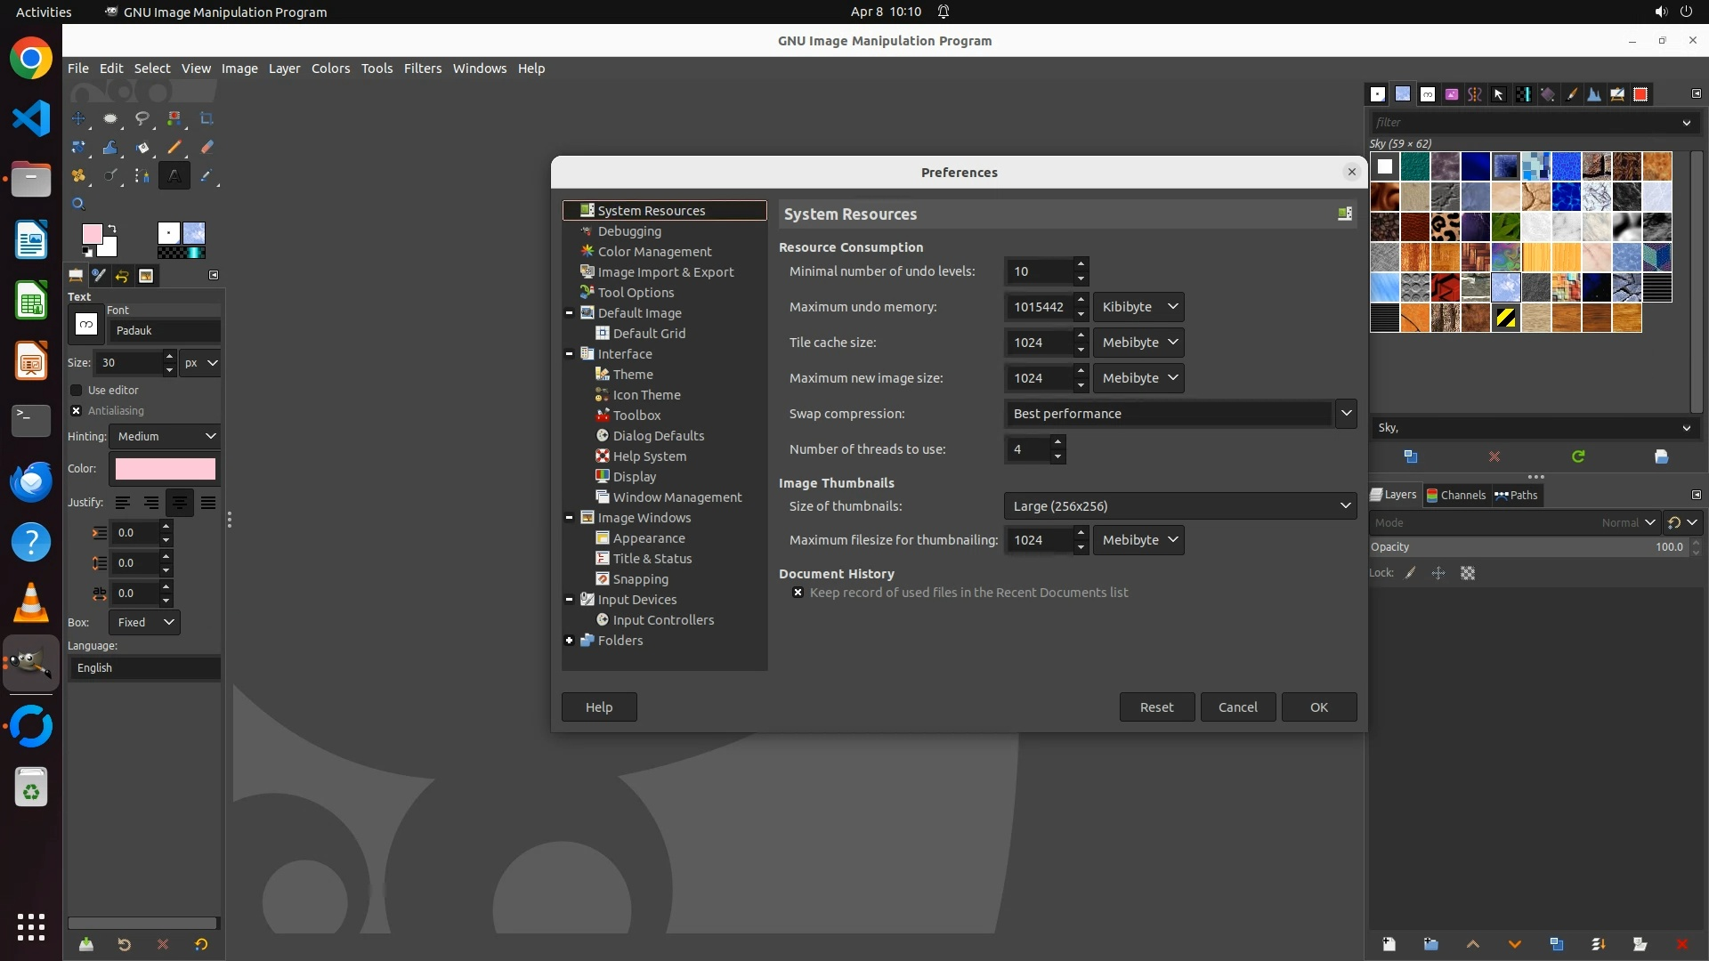Open GIMP from the Ubuntu dock

pyautogui.click(x=31, y=665)
